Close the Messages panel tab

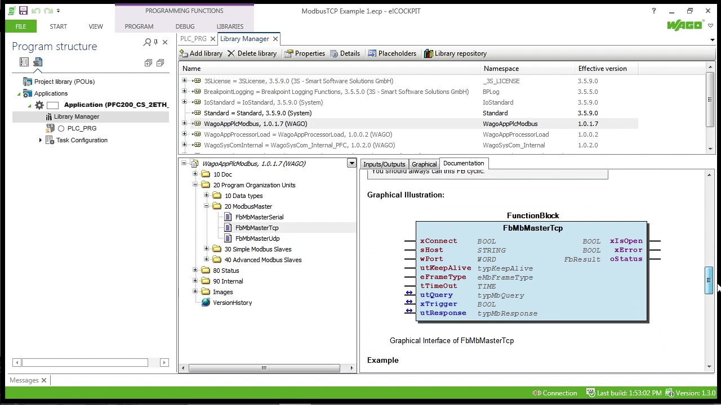coord(44,380)
